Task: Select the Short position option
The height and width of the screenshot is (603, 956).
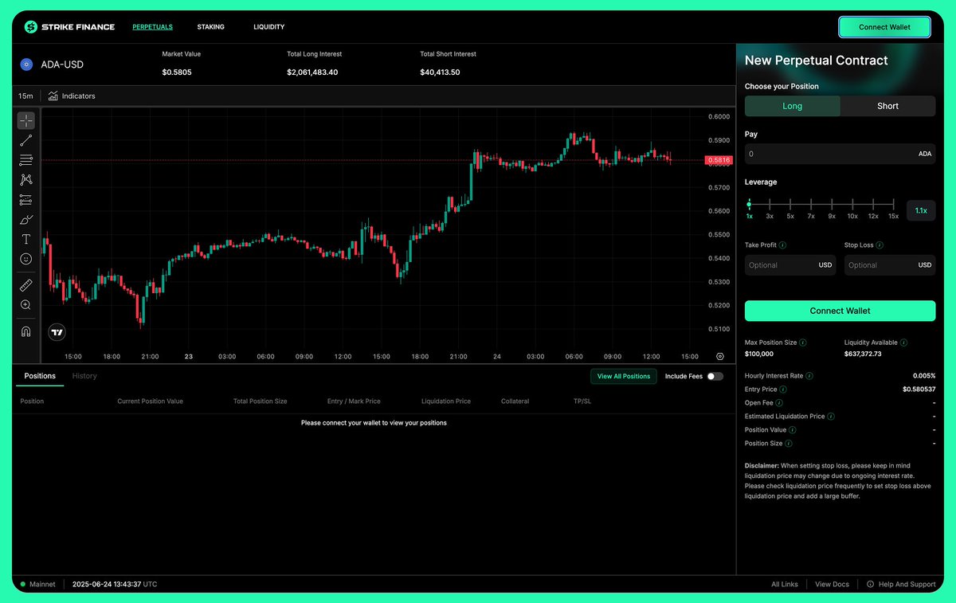Action: pos(888,106)
